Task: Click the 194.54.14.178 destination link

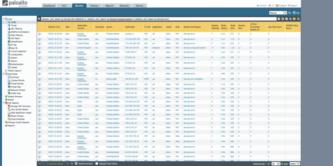Action: tap(132, 79)
